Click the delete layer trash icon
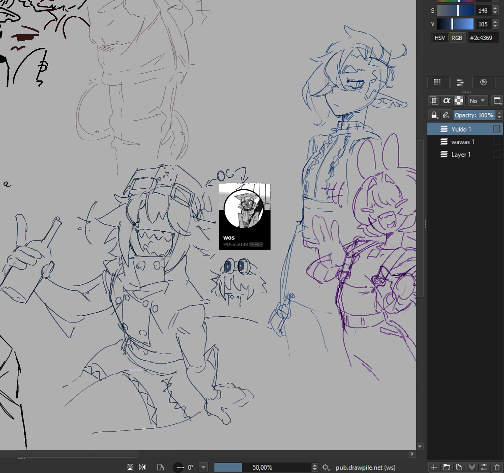 tap(497, 467)
